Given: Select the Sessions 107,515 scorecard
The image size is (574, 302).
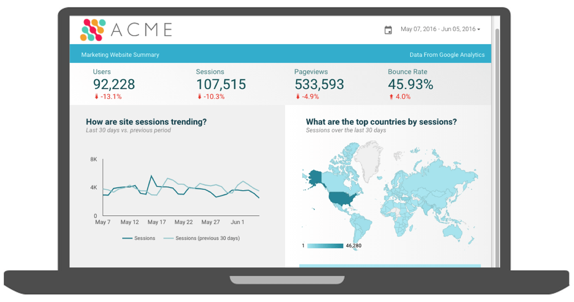Looking at the screenshot, I should (x=221, y=84).
